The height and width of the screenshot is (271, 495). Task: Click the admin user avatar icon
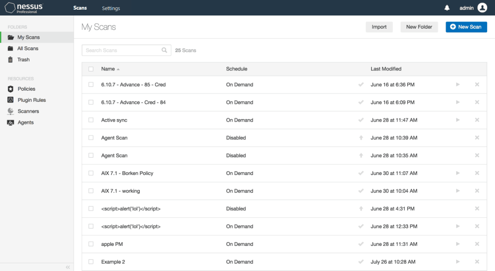tap(482, 8)
